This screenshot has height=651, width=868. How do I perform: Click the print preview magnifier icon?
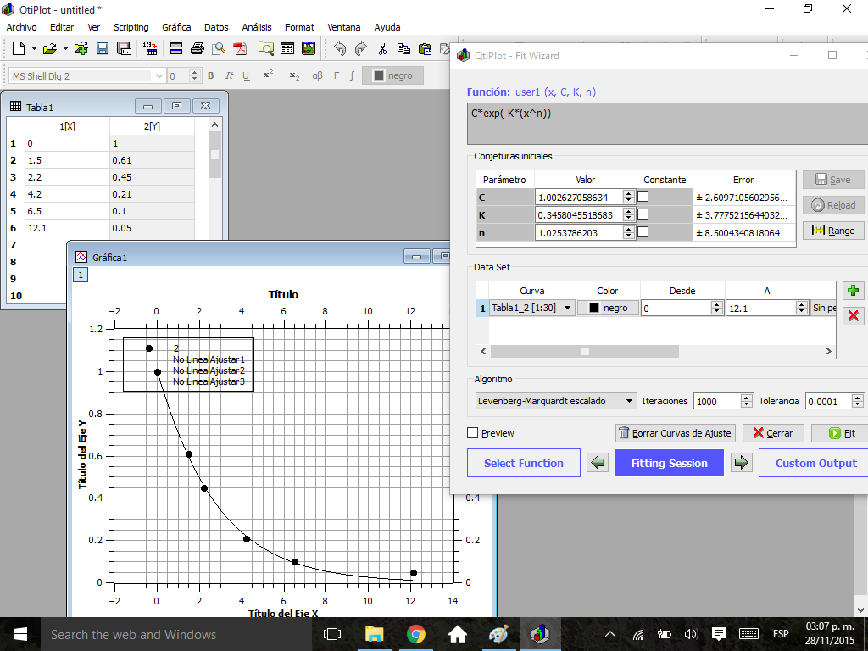[x=219, y=48]
